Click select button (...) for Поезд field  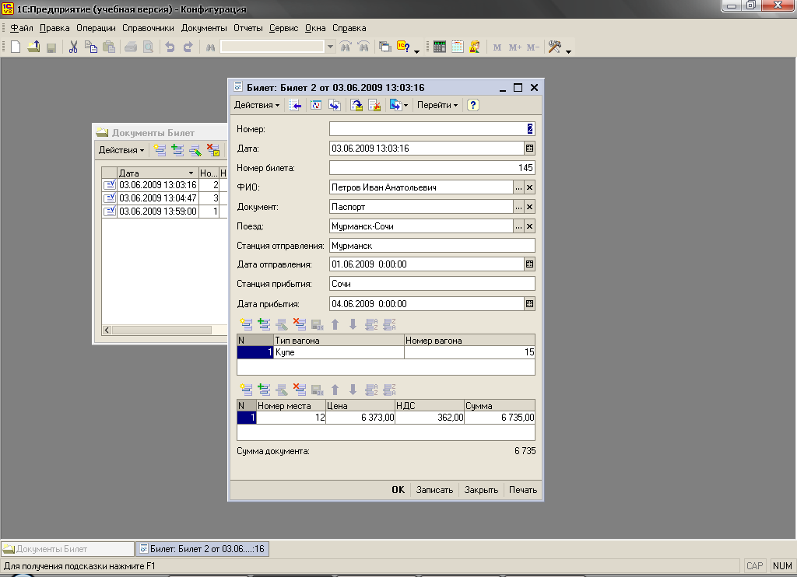pyautogui.click(x=518, y=226)
